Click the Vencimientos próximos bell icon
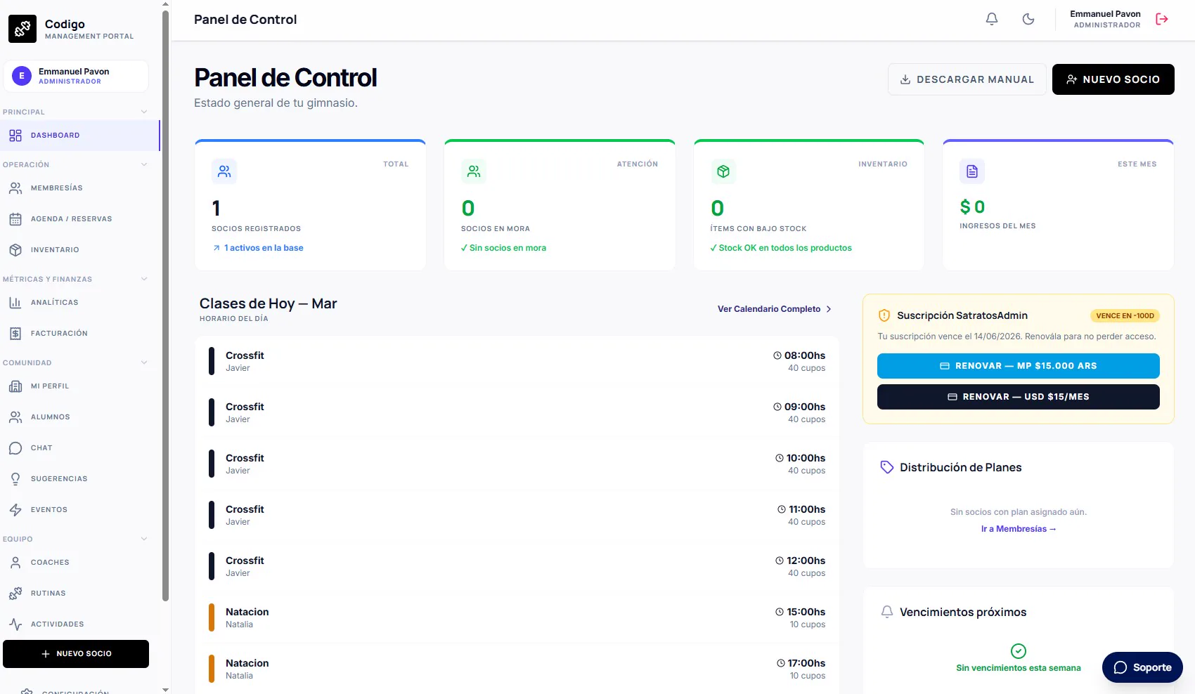 coord(887,612)
